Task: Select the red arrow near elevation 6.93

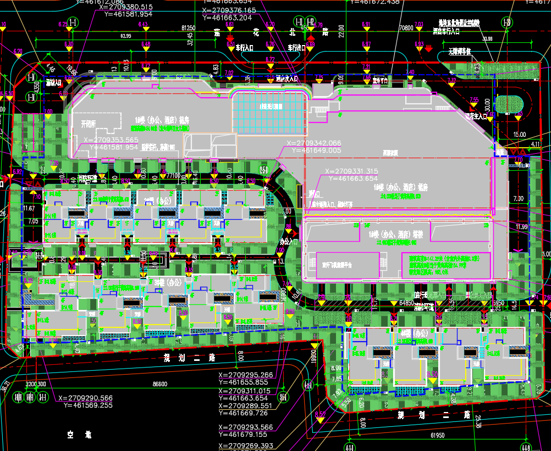Action: (428, 49)
